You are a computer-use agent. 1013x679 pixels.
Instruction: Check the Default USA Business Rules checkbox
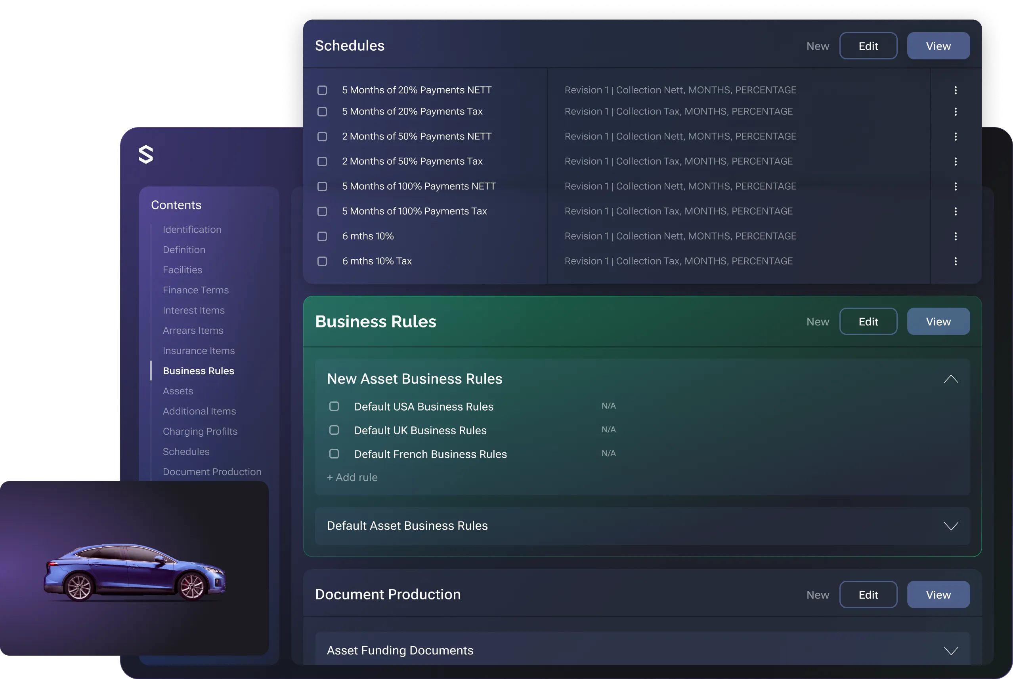point(334,406)
